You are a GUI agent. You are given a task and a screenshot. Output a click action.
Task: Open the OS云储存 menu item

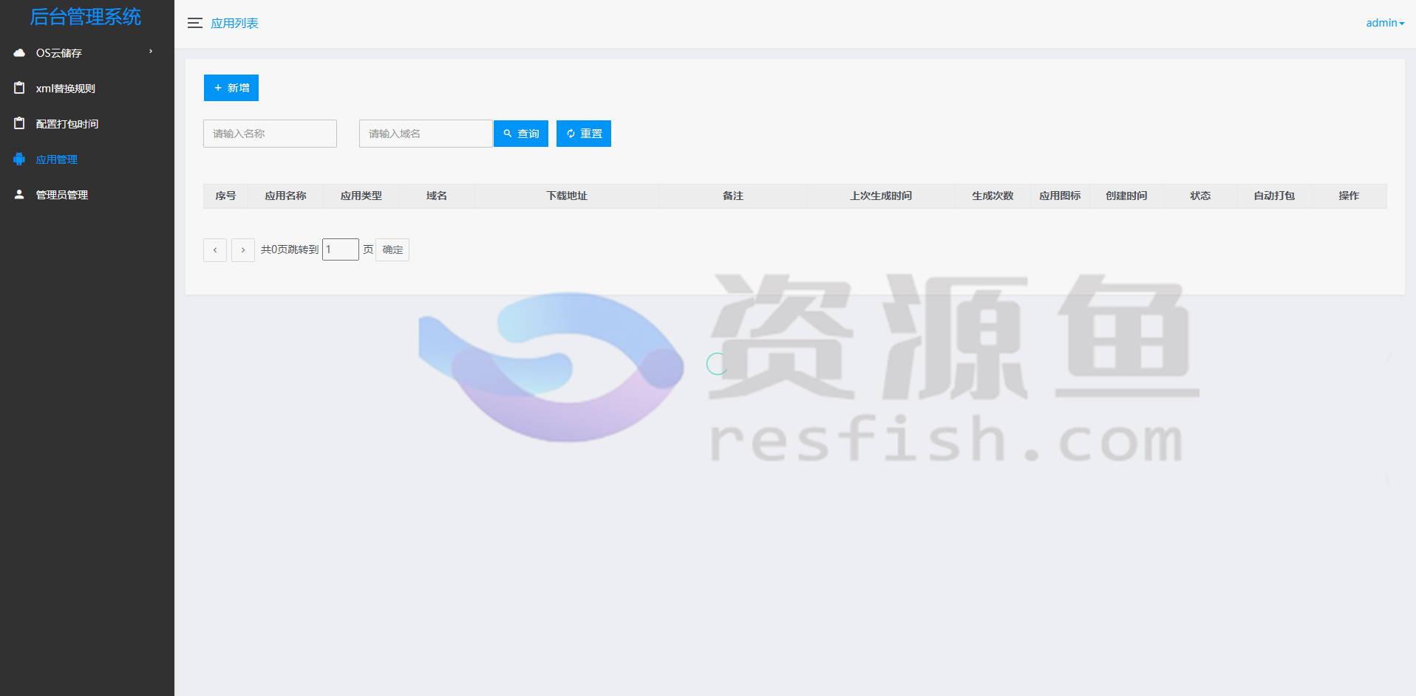pyautogui.click(x=87, y=53)
